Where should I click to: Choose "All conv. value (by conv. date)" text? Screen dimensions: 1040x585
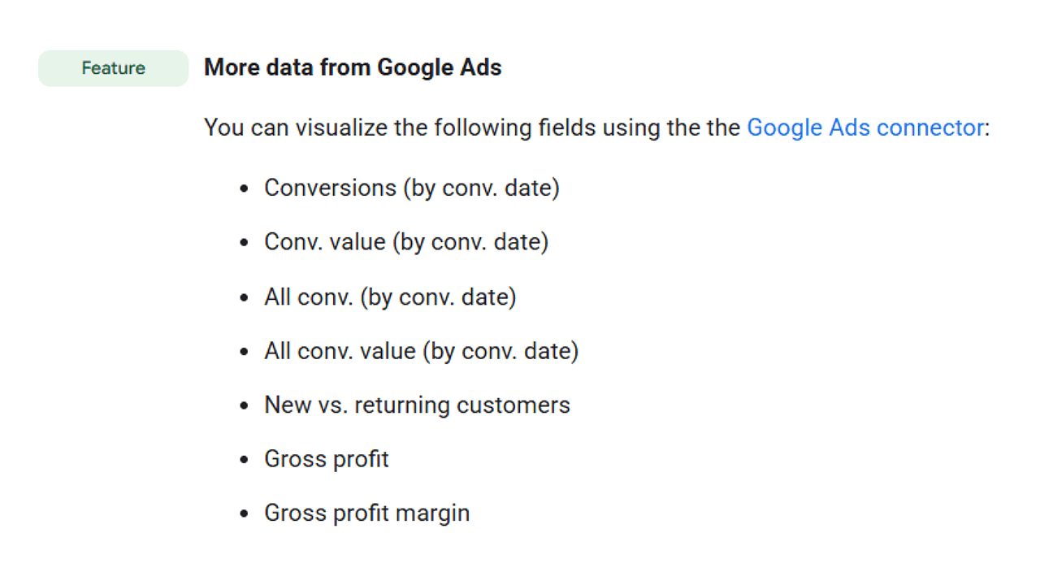[421, 351]
